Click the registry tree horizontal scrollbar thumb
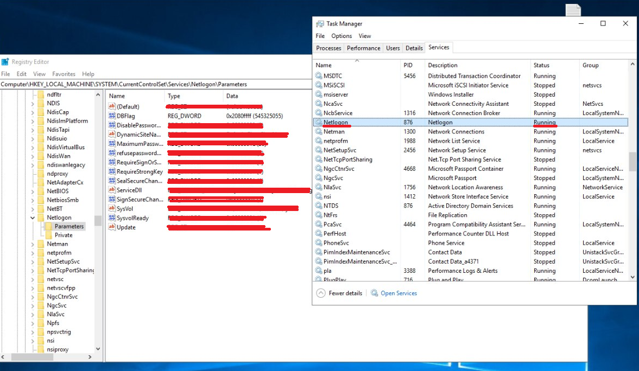 click(32, 357)
